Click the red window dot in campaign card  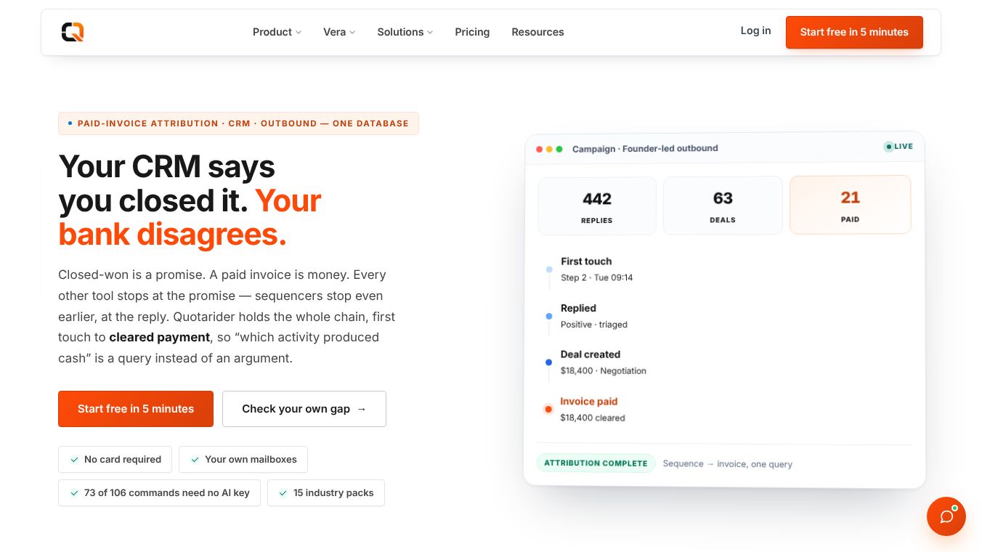click(540, 149)
